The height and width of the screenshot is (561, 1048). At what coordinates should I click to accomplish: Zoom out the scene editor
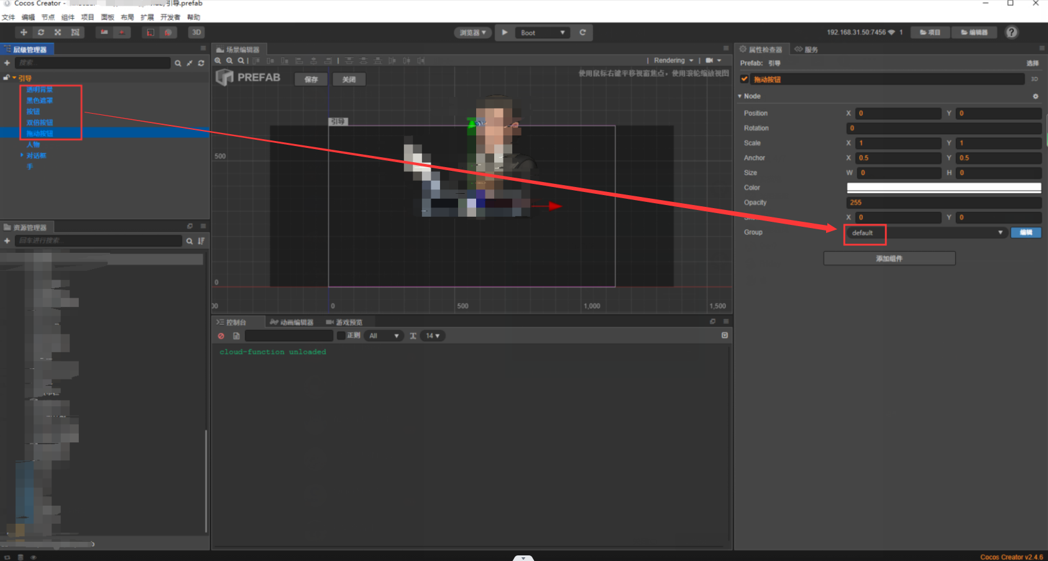click(x=229, y=60)
